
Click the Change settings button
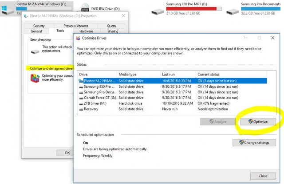(254, 142)
